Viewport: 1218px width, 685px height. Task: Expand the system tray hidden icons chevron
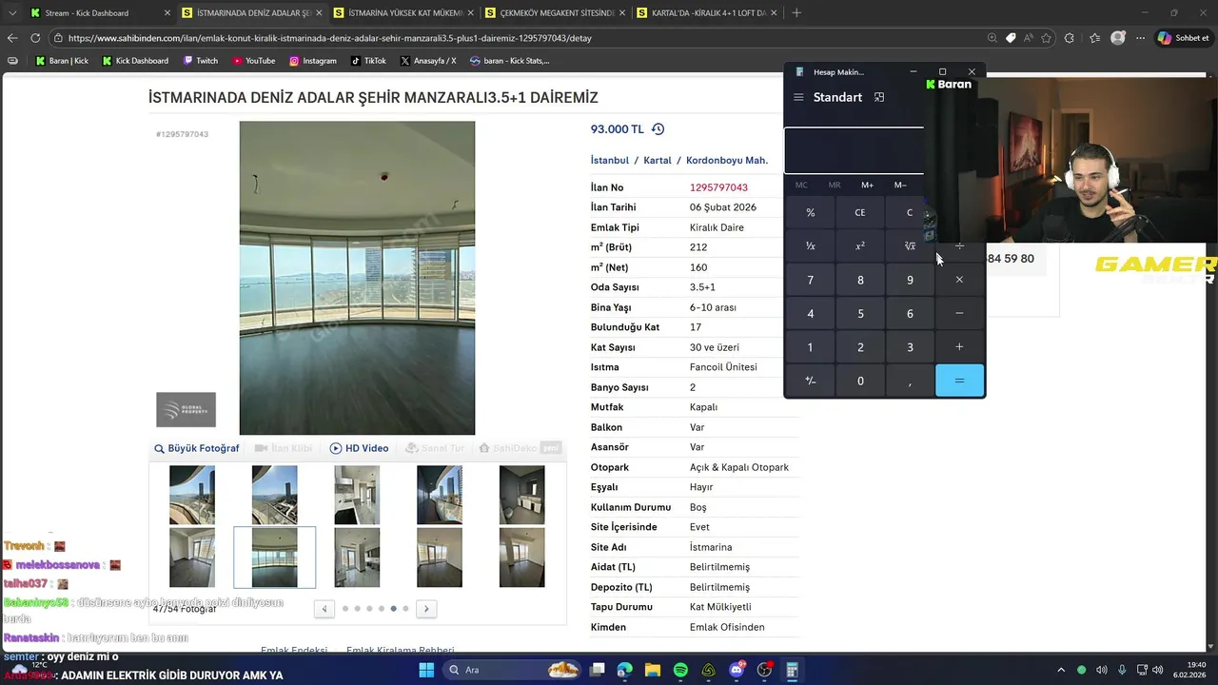pyautogui.click(x=1061, y=670)
